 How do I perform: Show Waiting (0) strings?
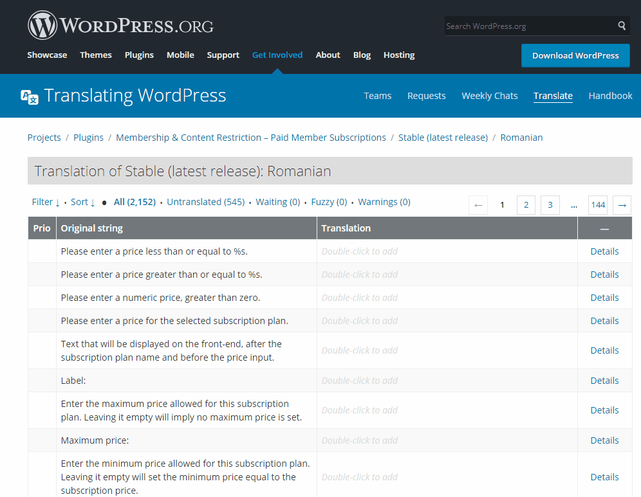point(277,202)
